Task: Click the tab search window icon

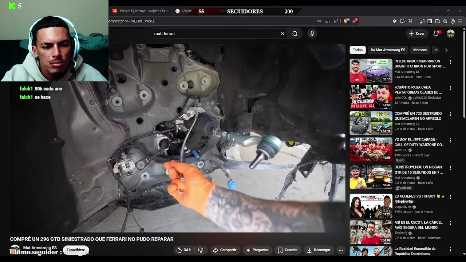Action: point(410,21)
